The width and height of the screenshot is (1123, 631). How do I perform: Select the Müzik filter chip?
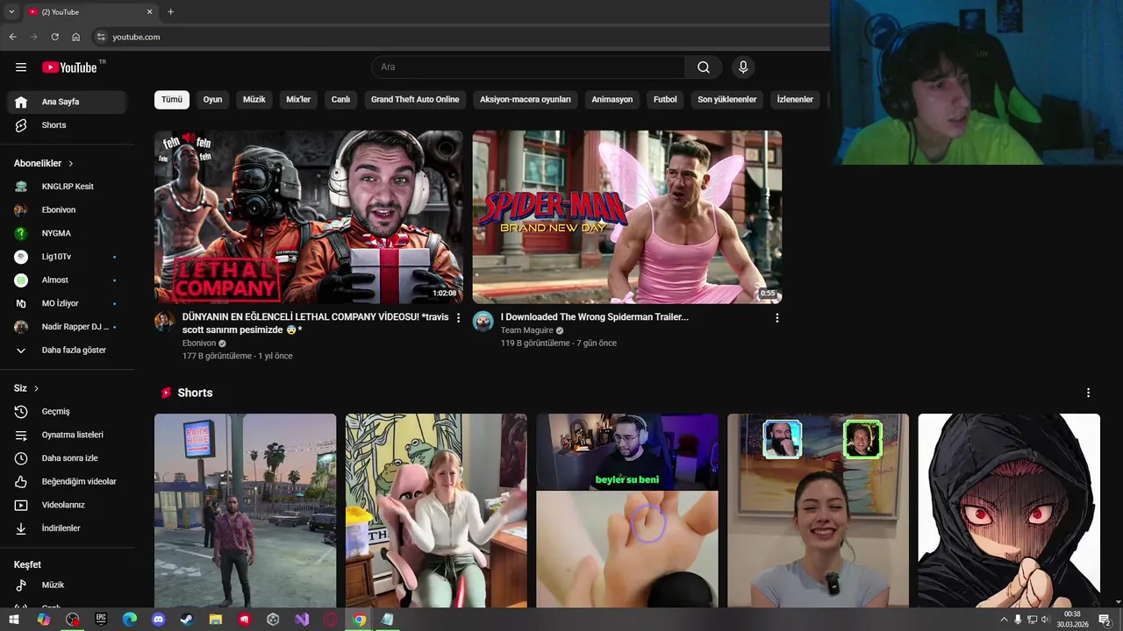pyautogui.click(x=254, y=100)
